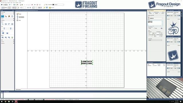Open the font size unit dropdown

154,33
